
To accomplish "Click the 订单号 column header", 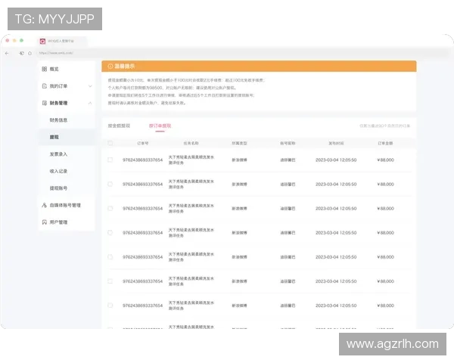I will 143,143.
